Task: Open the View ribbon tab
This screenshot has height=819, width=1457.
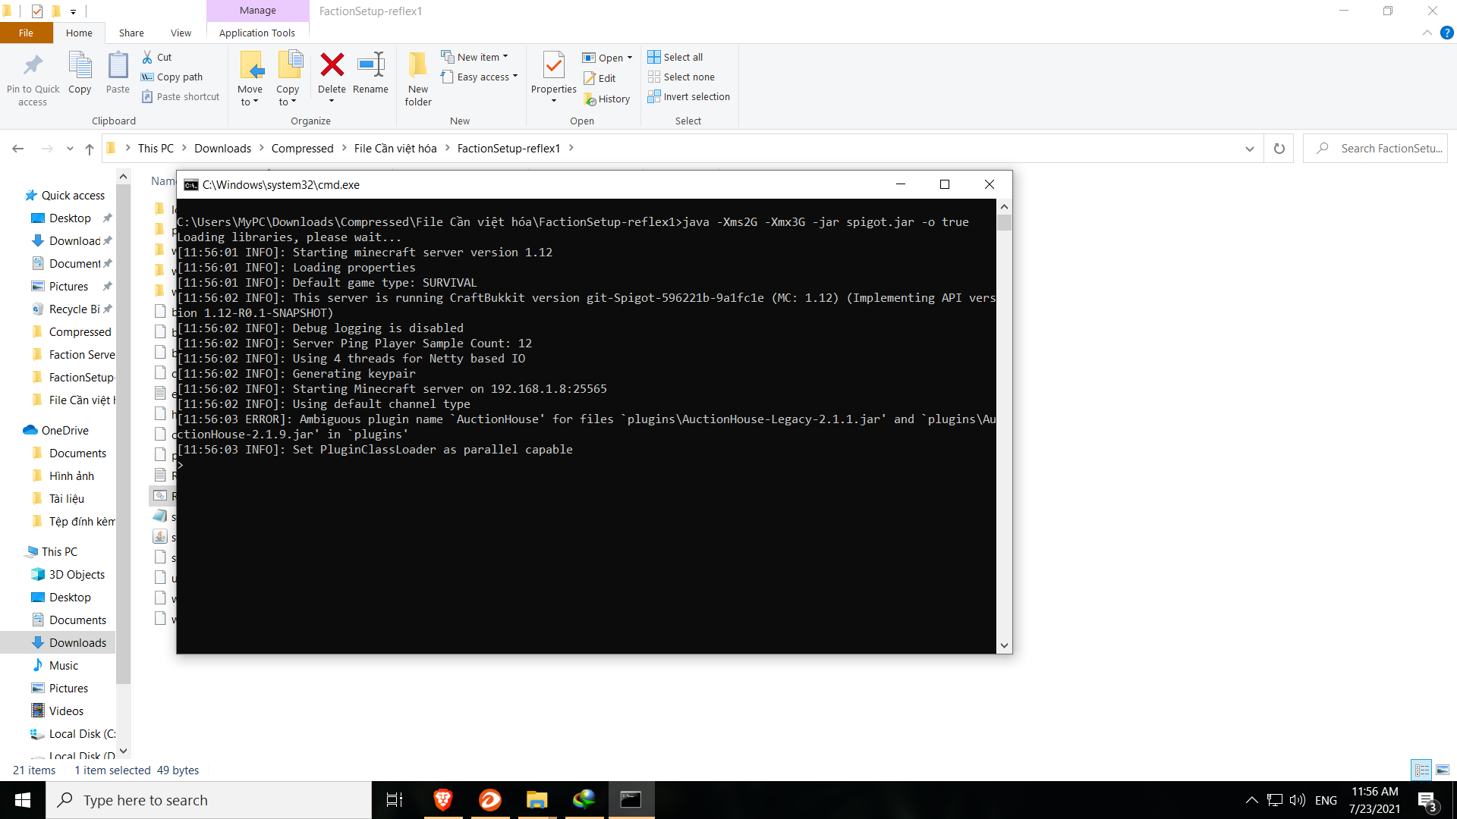Action: [x=181, y=33]
